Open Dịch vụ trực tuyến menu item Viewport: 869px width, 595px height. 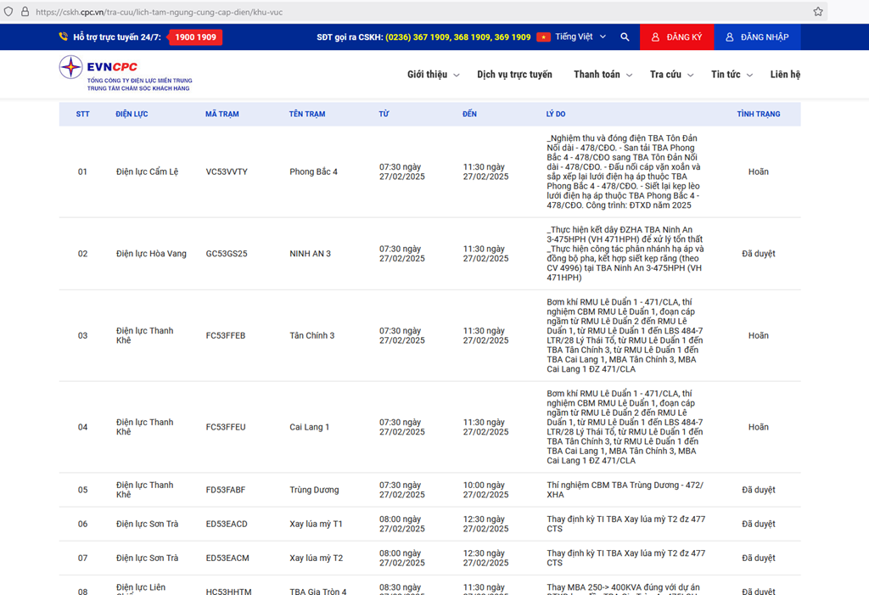coord(514,75)
